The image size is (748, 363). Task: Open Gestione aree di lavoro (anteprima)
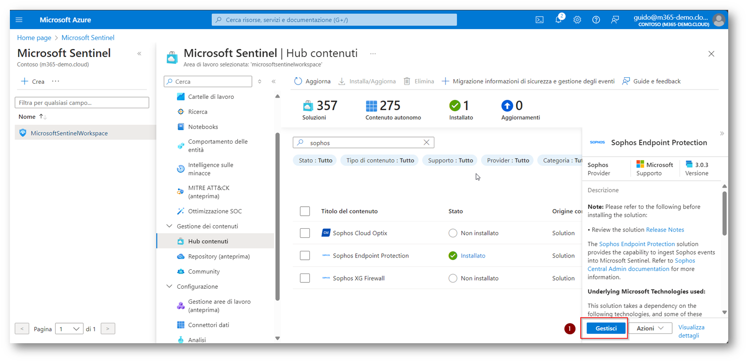tap(219, 306)
